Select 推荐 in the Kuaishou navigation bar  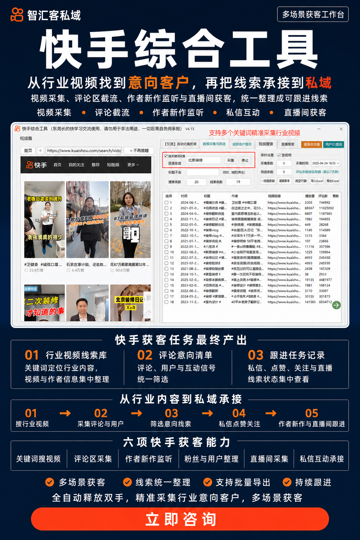click(96, 165)
